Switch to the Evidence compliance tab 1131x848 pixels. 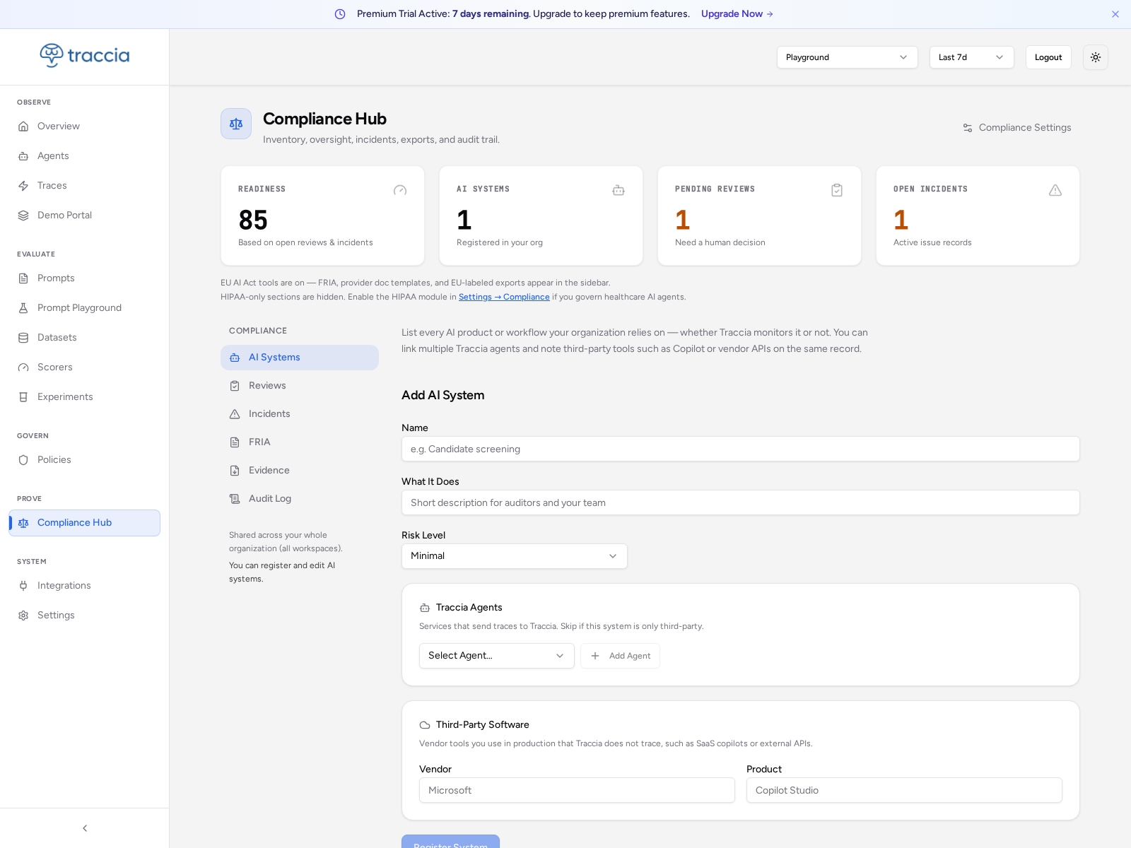300,471
